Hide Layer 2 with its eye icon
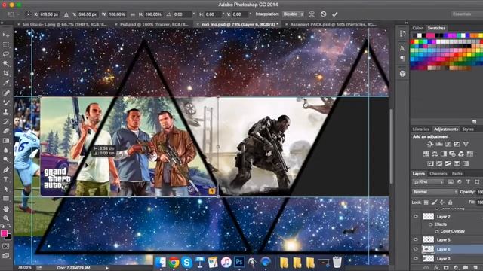The image size is (483, 271). [x=416, y=216]
